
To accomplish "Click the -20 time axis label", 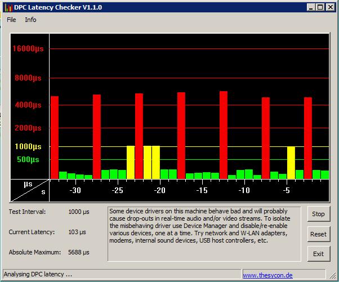I will click(x=159, y=190).
